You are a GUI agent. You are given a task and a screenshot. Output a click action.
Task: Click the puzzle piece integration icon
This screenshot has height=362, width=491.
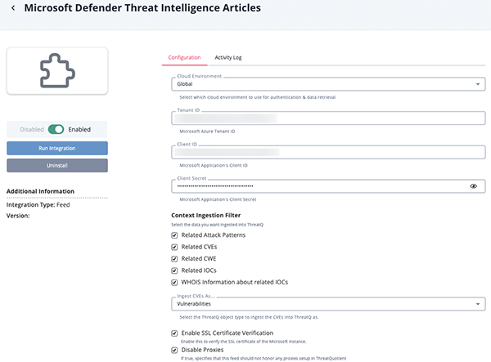(57, 70)
